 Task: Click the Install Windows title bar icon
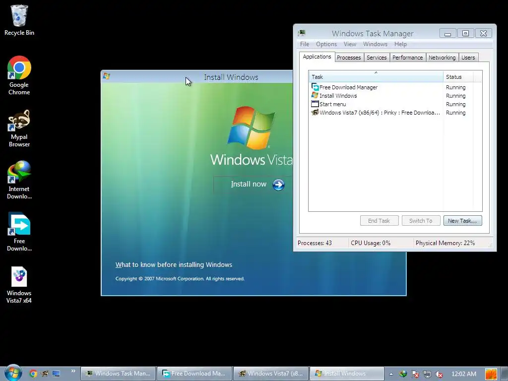106,76
